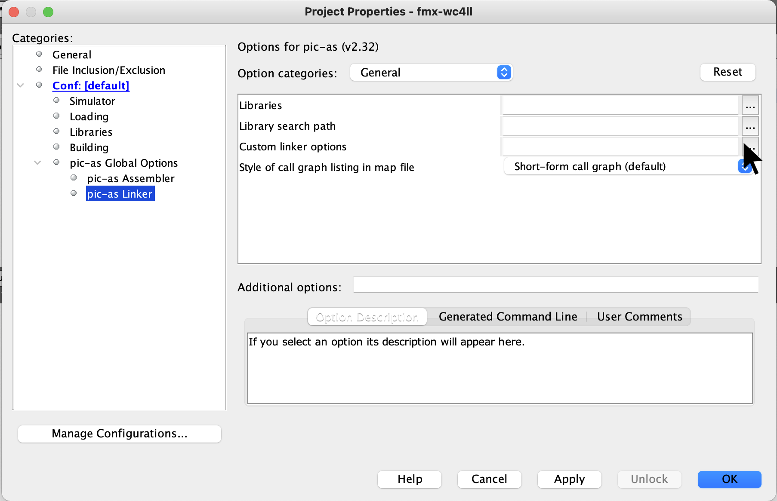Open the Building category
Screen dimensions: 777x501
(89, 147)
